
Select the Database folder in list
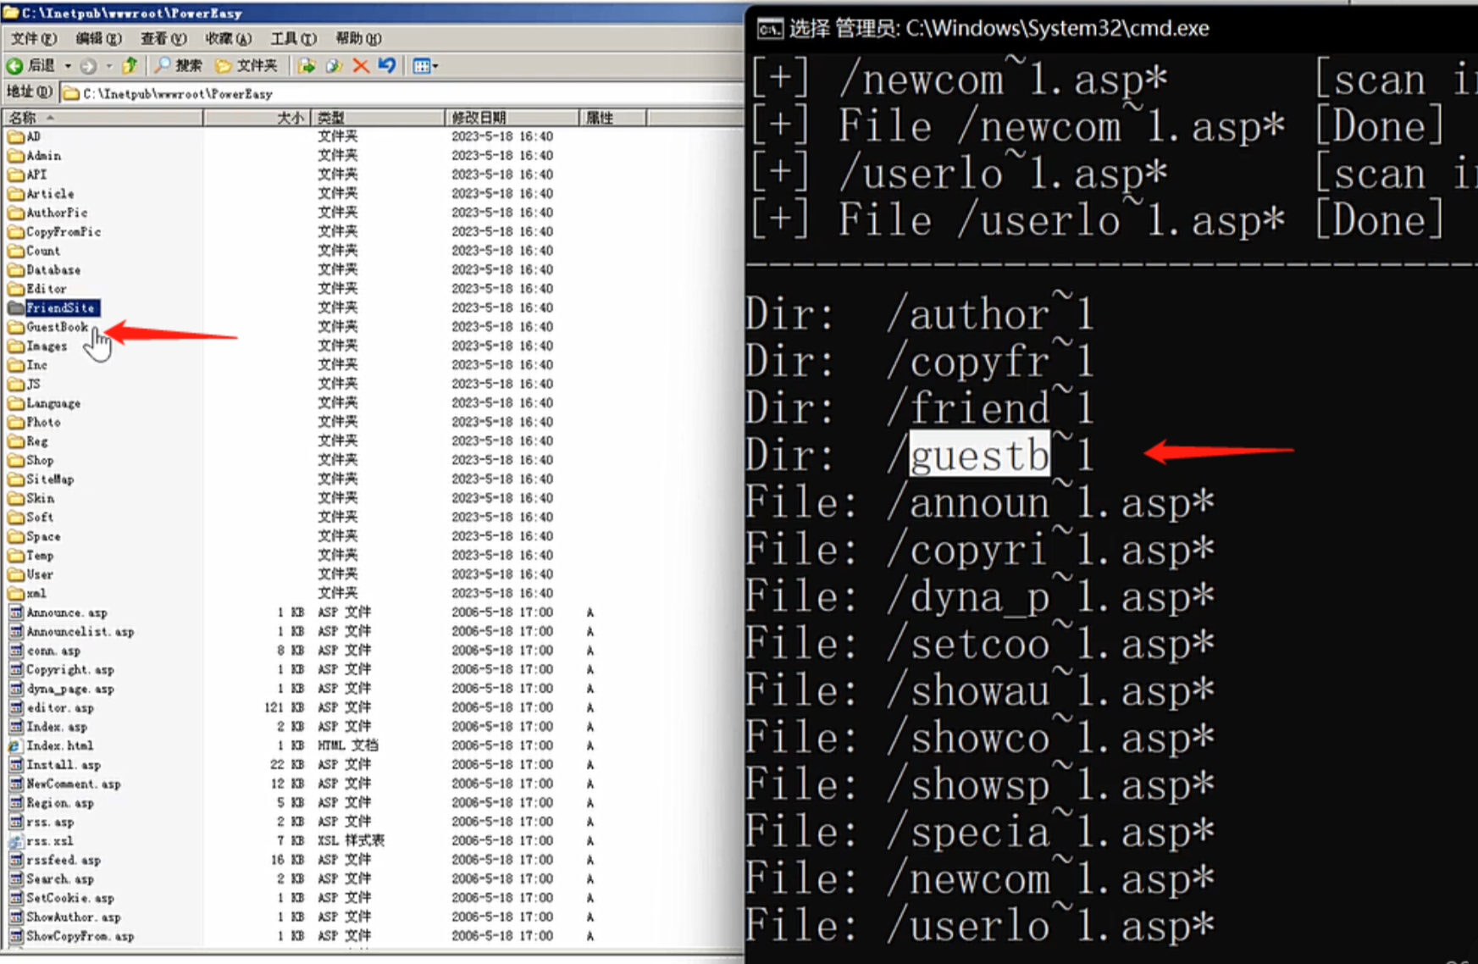(x=53, y=270)
